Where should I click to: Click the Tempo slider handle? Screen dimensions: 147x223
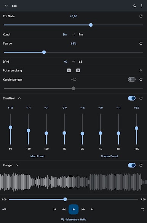(44, 52)
